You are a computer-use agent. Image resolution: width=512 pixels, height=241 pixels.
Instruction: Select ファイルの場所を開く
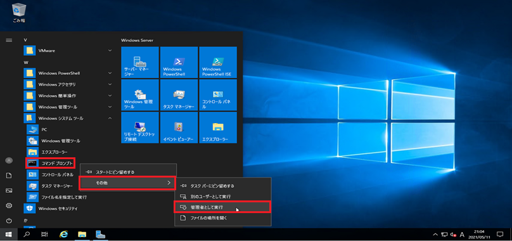point(223,218)
